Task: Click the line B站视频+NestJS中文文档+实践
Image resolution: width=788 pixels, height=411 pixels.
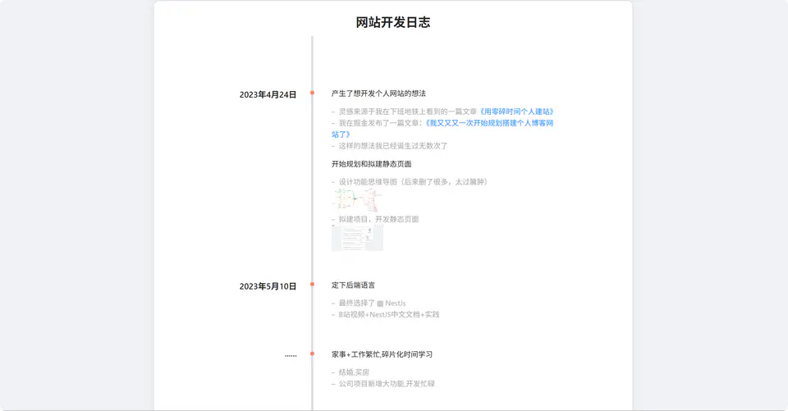Action: click(386, 314)
